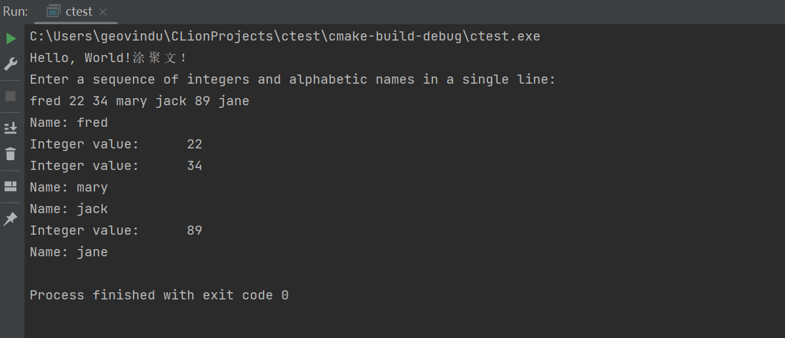
Task: Click the gray Stop process icon
Action: click(10, 96)
